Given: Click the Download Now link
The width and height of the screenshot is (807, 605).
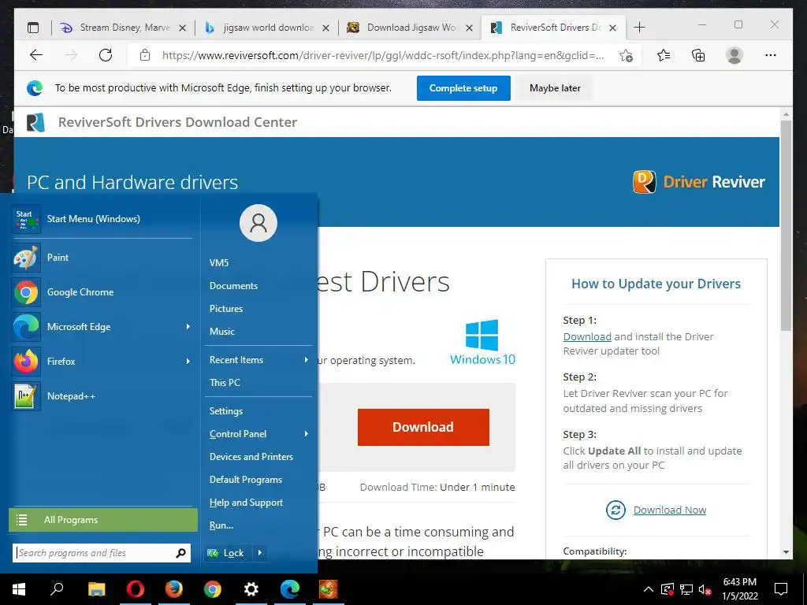Looking at the screenshot, I should coord(670,510).
